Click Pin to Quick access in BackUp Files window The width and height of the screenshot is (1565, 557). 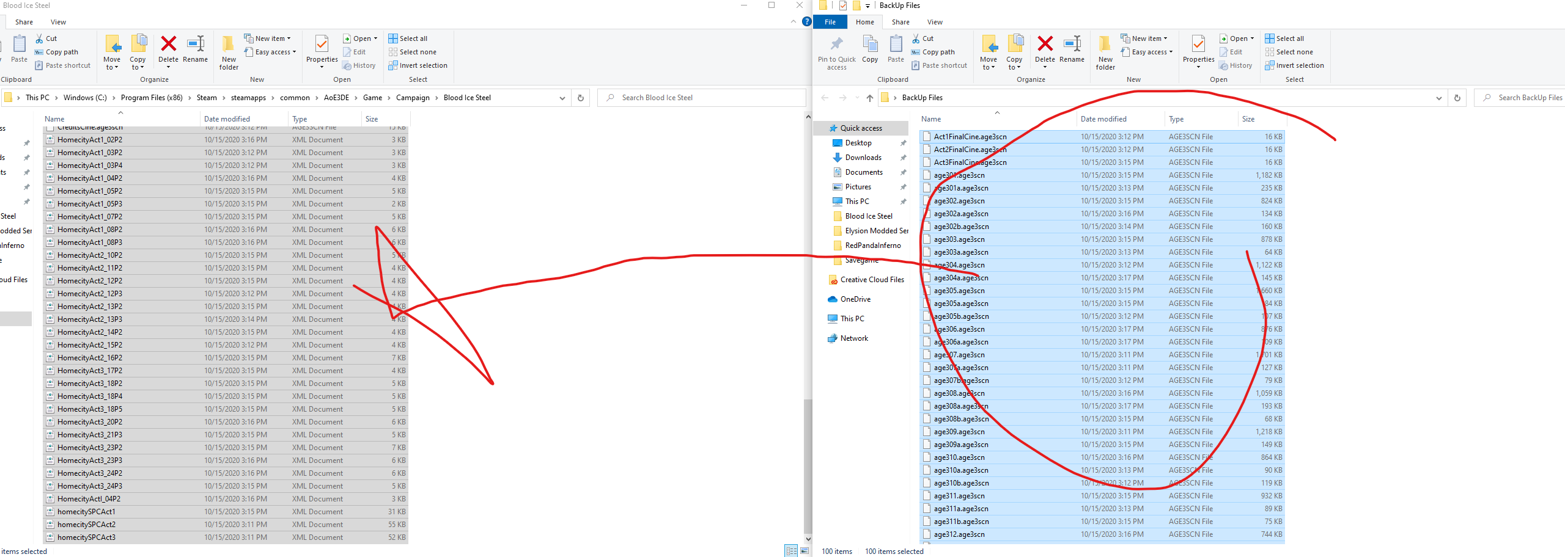point(836,53)
